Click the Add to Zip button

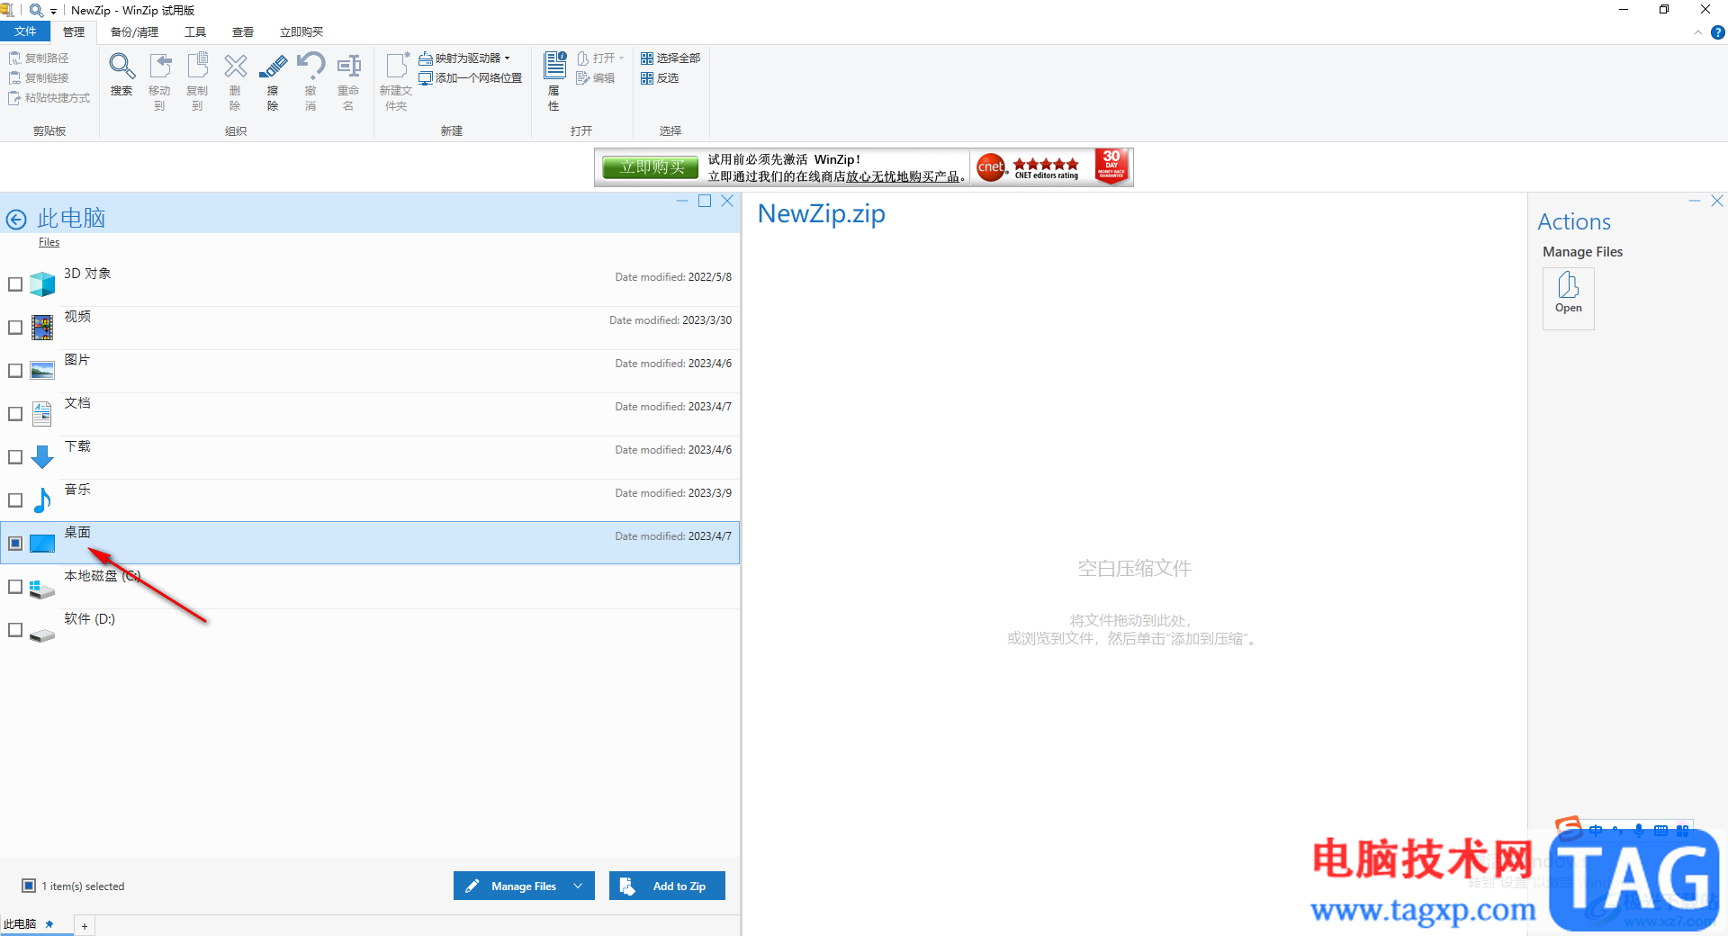click(667, 886)
